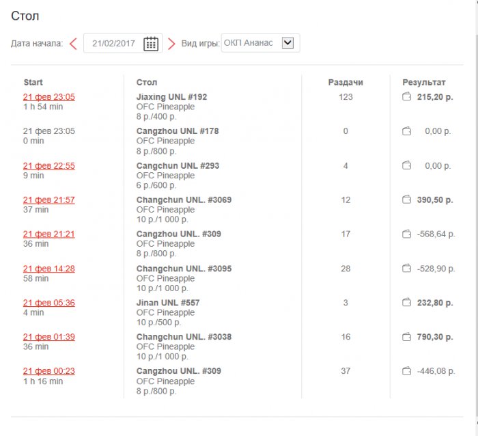This screenshot has height=436, width=478.
Task: Open session link 21 фев 21:57
Action: coord(48,200)
